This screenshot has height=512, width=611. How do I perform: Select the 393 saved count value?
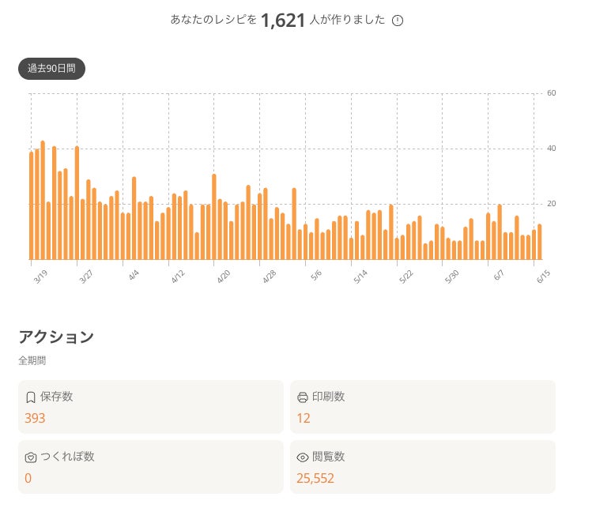pos(35,418)
